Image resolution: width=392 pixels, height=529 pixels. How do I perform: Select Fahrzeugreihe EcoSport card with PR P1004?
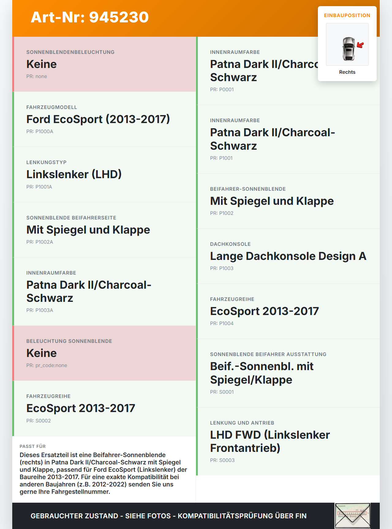(x=288, y=311)
